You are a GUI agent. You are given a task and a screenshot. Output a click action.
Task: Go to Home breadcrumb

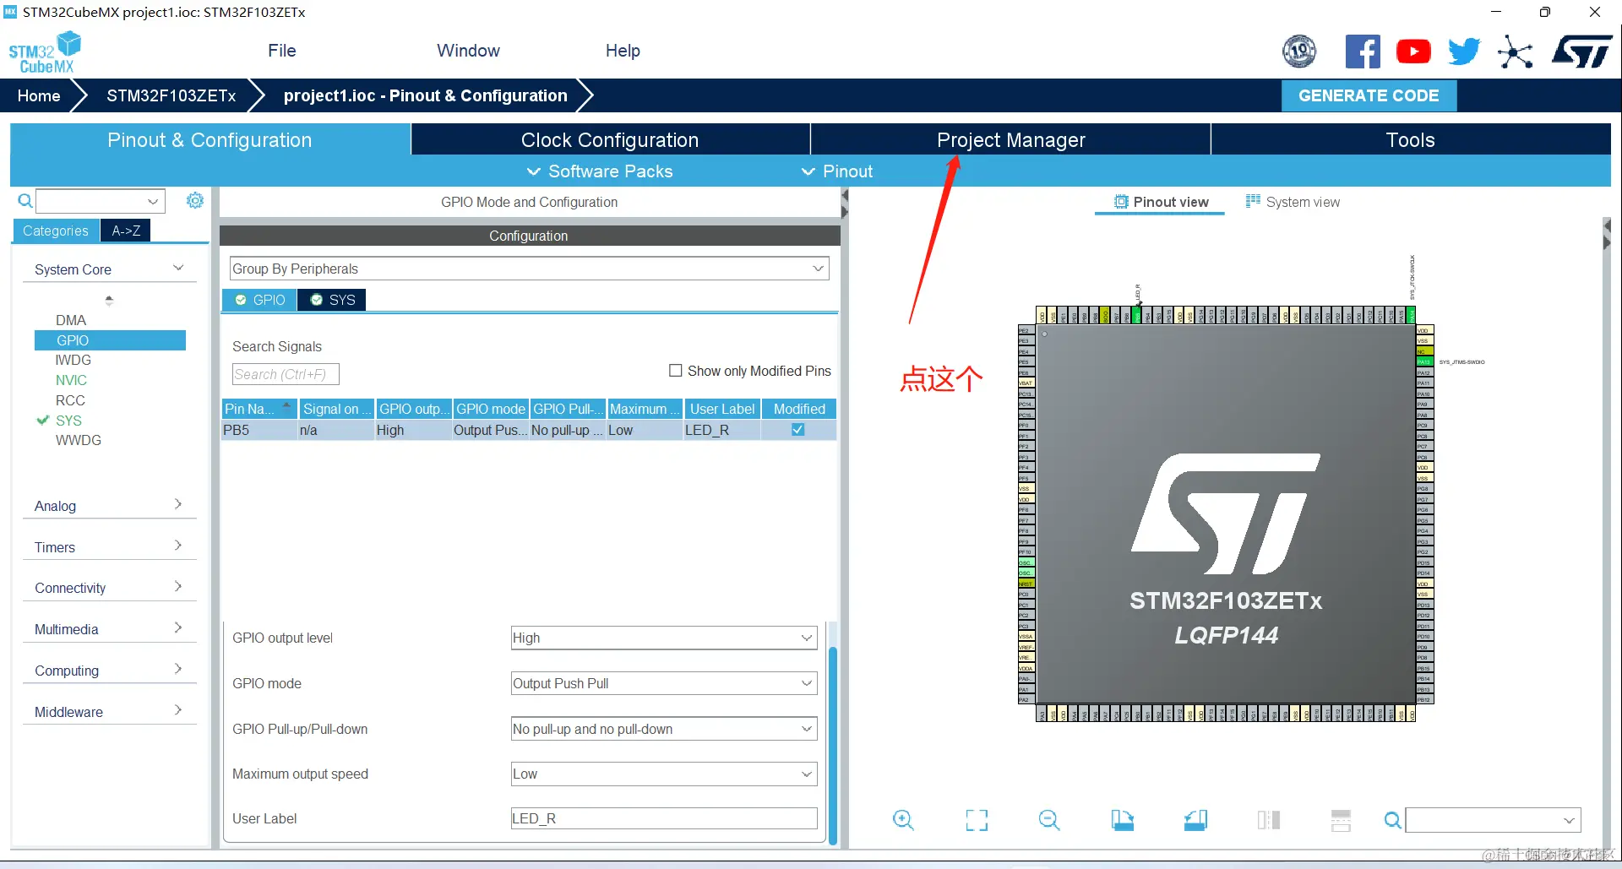point(39,96)
